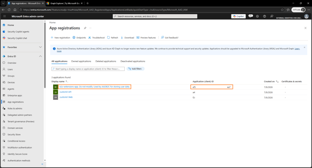This screenshot has height=168, width=312.
Task: Open the portal settings gear icon
Action: point(258,16)
